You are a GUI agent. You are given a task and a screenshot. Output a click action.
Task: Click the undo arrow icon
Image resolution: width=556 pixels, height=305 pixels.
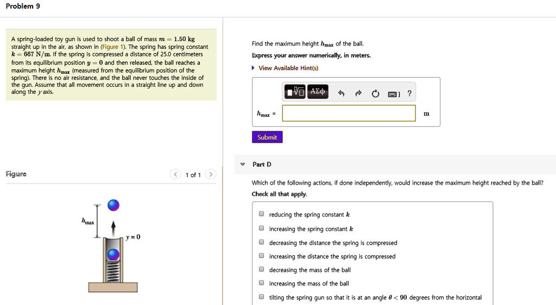(x=342, y=93)
